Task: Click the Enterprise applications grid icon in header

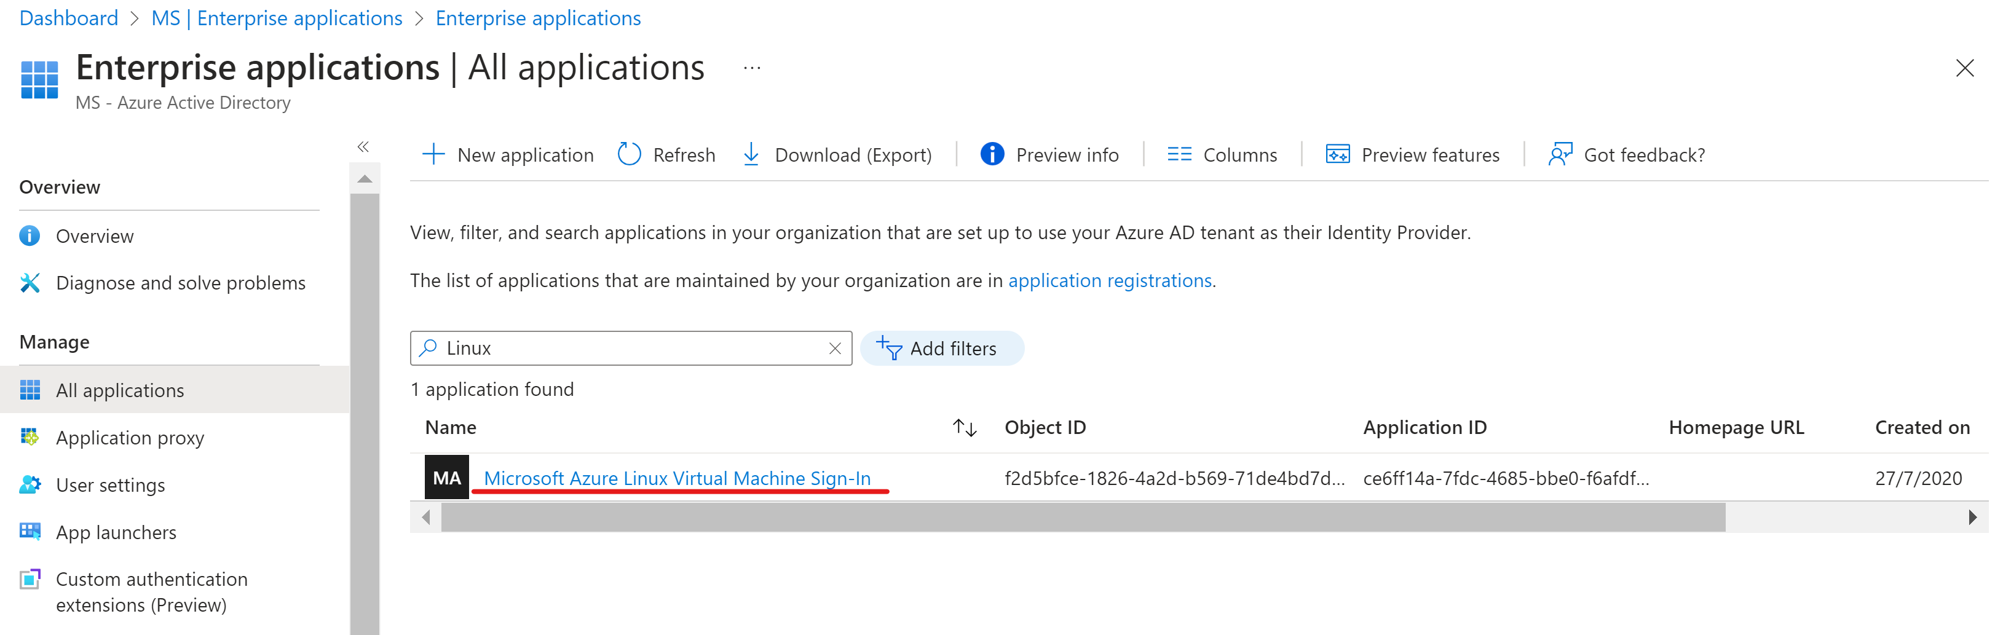Action: 39,79
